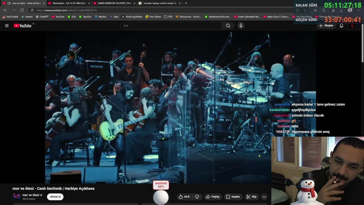364x205 pixels.
Task: Open browser profile avatar
Action: click(350, 10)
